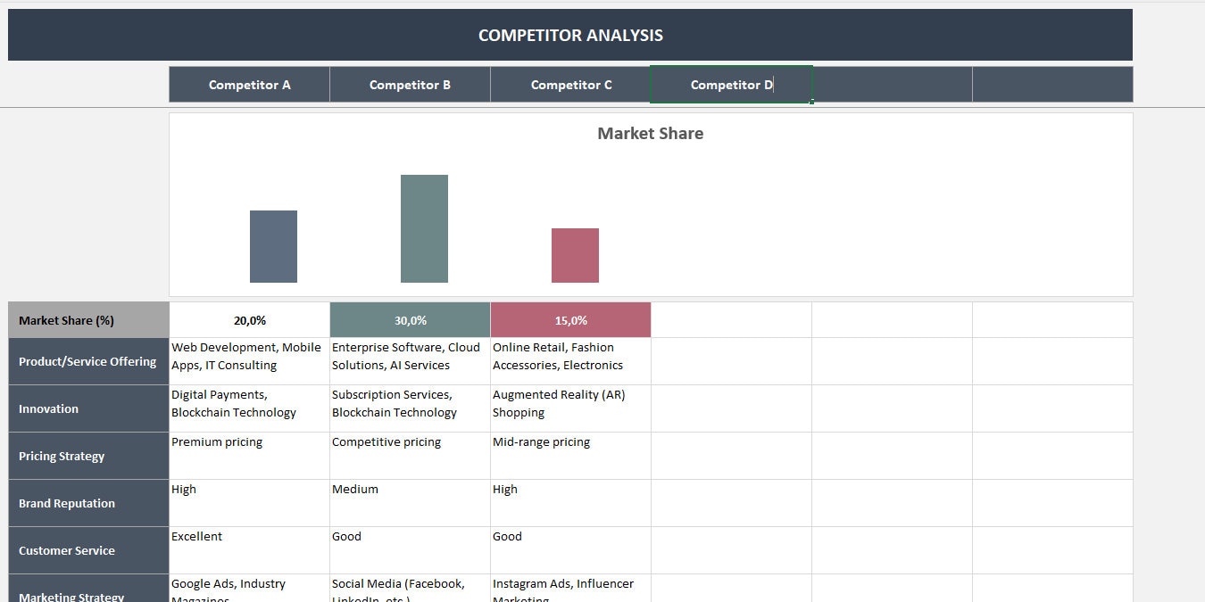Click the Innovation row label

tap(87, 408)
